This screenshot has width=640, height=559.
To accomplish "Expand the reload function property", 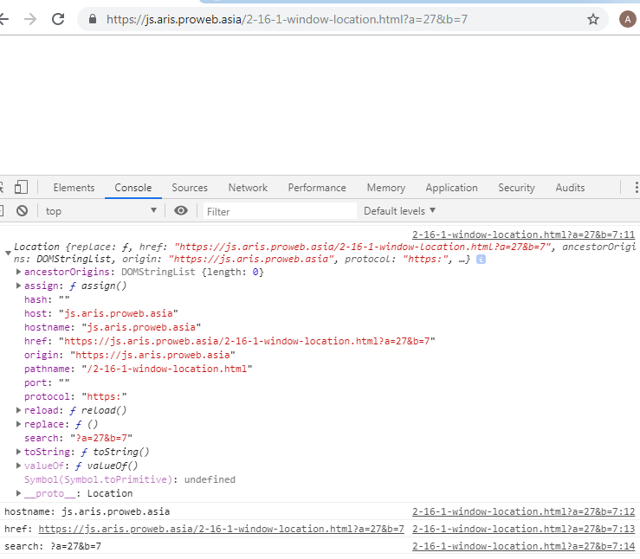I will click(x=18, y=410).
